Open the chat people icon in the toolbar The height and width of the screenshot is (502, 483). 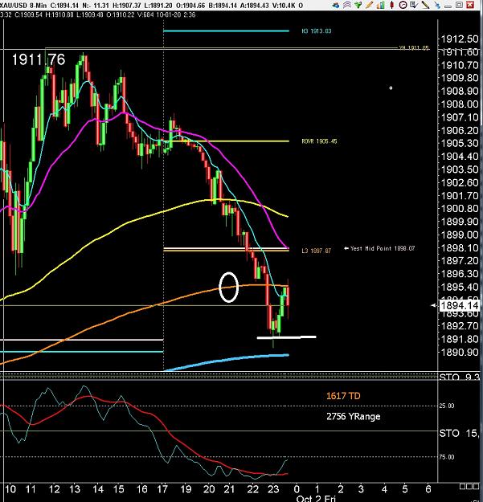click(x=336, y=5)
